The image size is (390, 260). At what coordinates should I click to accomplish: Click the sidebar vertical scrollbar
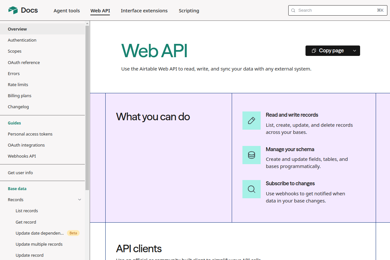(87, 107)
